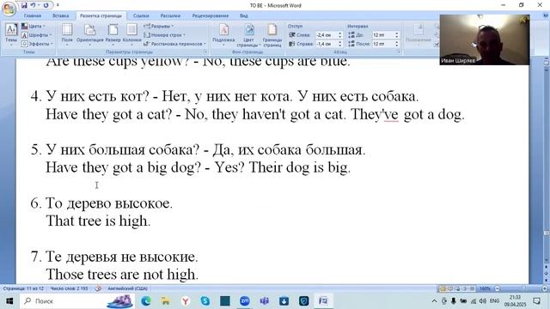
Task: Expand the theme Цвета dropdown
Action: (x=34, y=27)
